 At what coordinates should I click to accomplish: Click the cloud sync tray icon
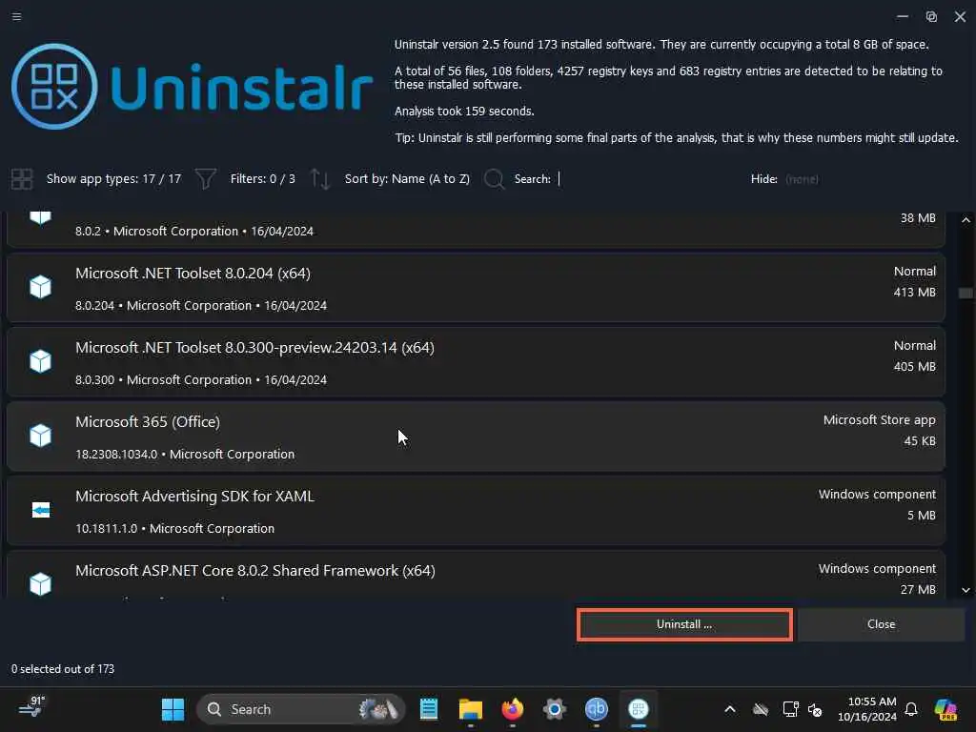click(x=761, y=709)
